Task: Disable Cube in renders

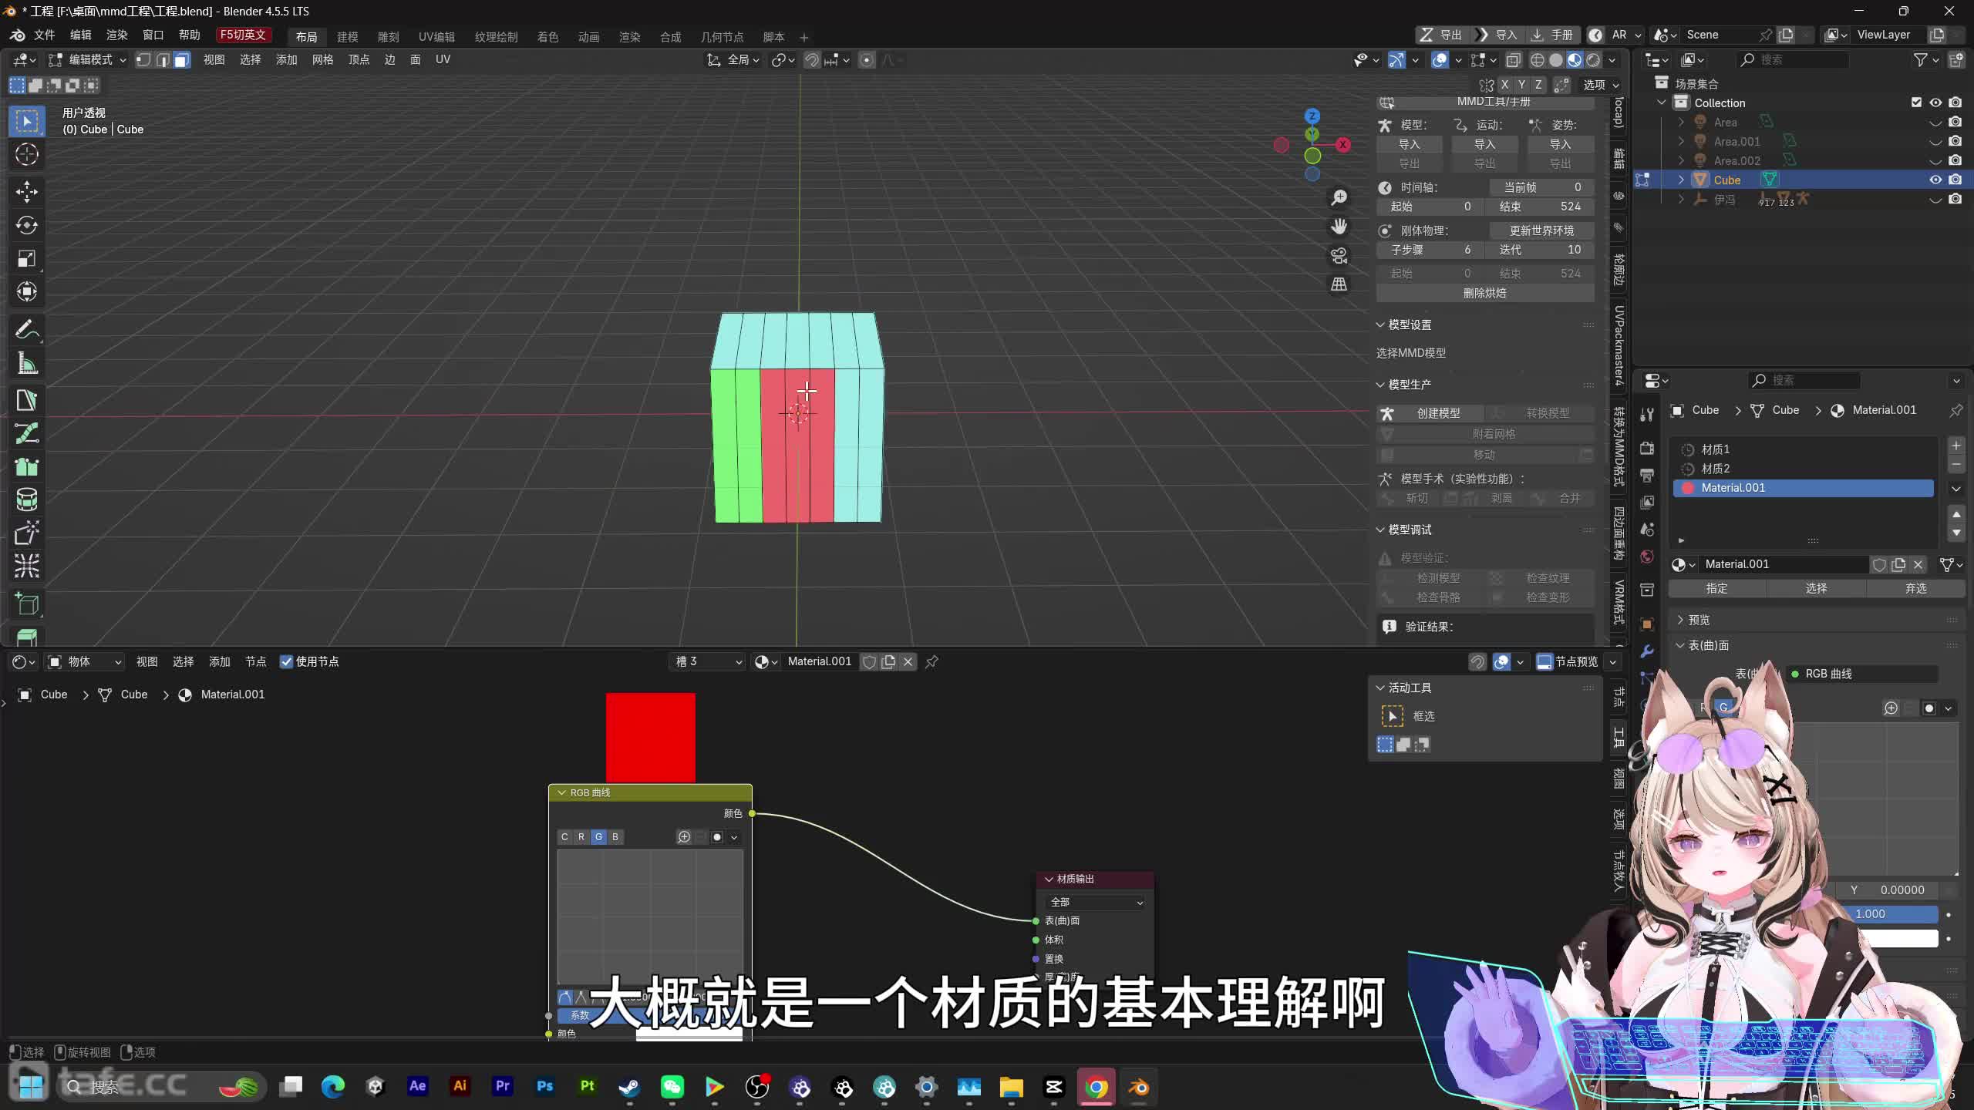Action: [x=1955, y=180]
